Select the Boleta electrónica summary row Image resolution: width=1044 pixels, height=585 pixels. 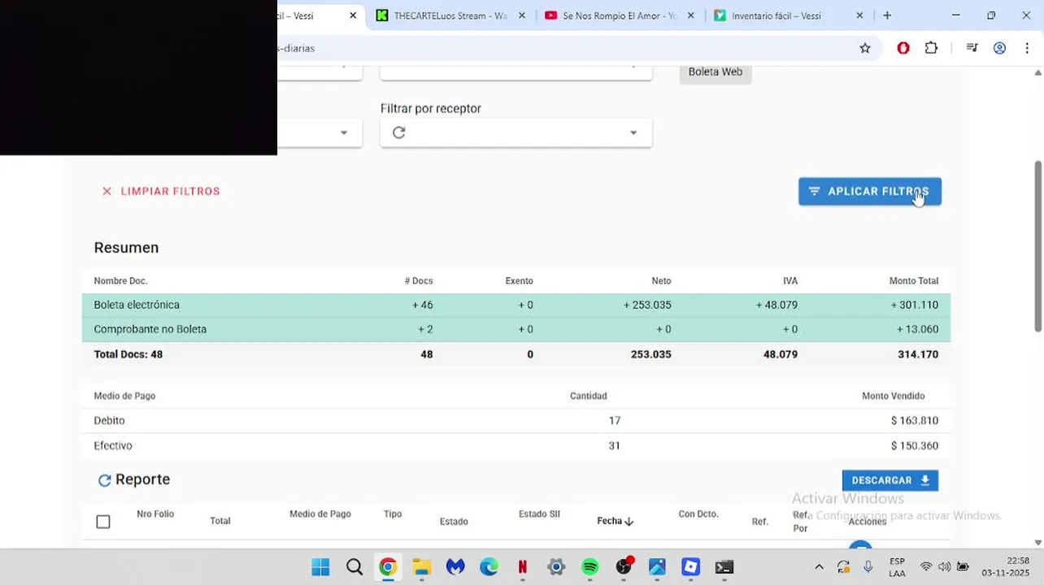pos(516,305)
